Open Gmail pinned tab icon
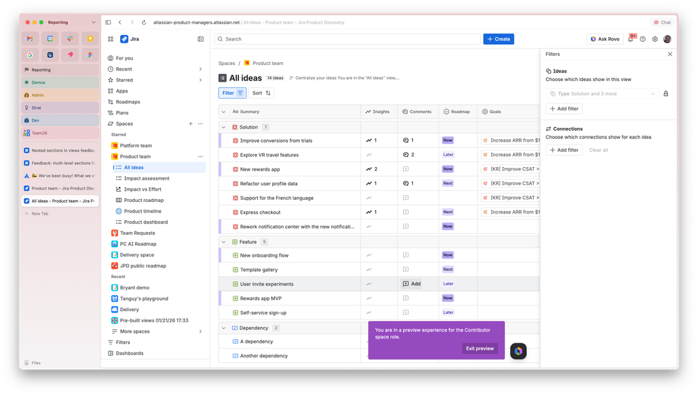698x395 pixels. tap(30, 38)
